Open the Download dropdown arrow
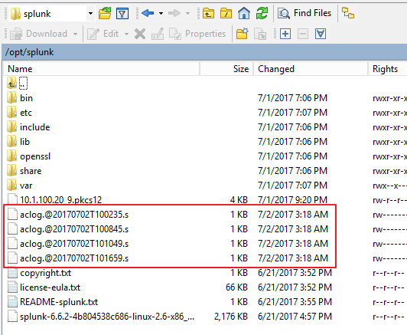The width and height of the screenshot is (407, 335). (75, 34)
